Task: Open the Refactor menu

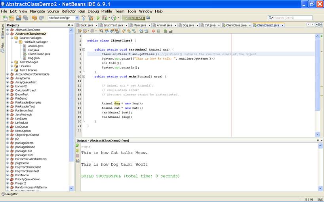Action: click(69, 11)
